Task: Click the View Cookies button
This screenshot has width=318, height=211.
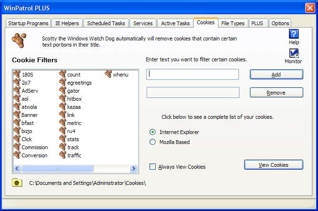Action: [x=274, y=165]
